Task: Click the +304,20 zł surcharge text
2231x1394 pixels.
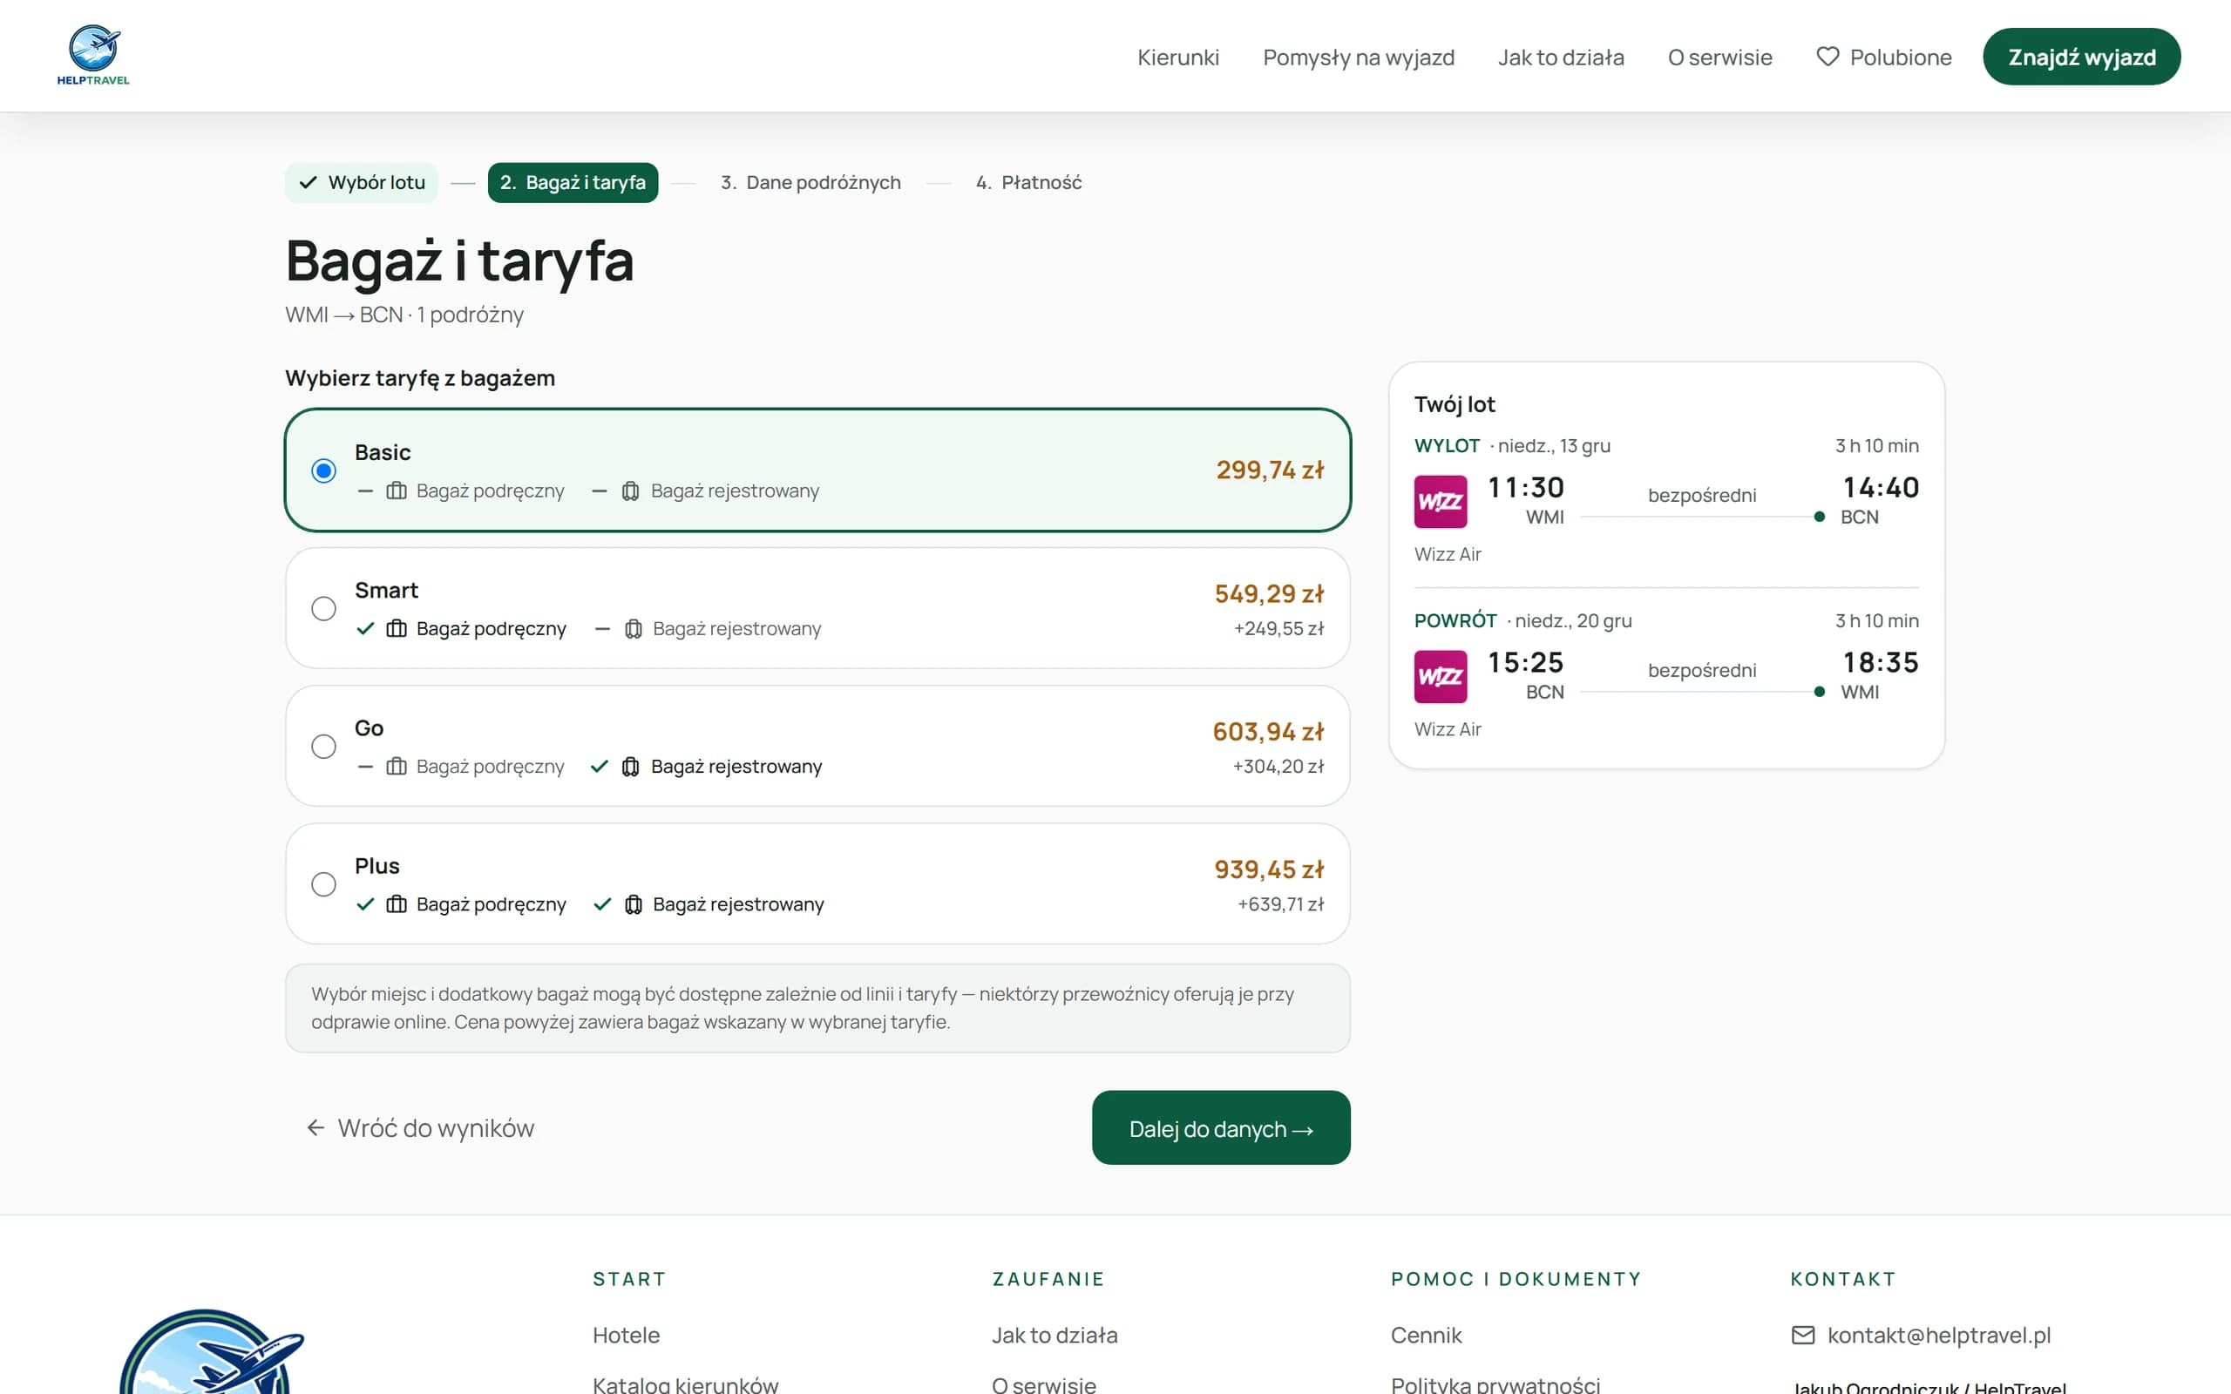Action: pyautogui.click(x=1278, y=766)
